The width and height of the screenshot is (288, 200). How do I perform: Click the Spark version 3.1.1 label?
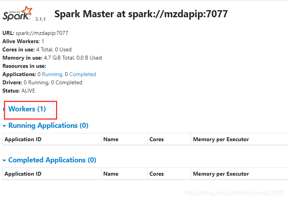[40, 19]
